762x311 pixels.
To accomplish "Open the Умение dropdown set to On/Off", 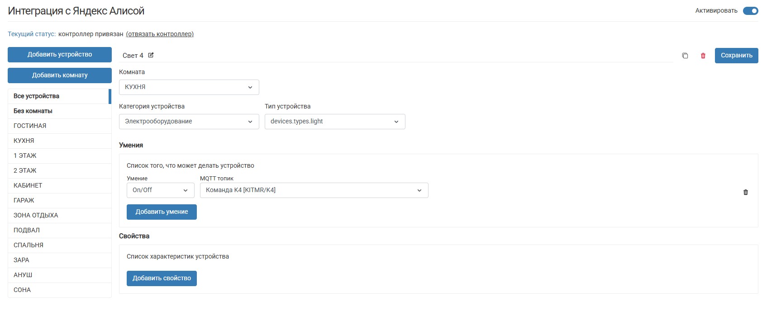I will tap(161, 190).
